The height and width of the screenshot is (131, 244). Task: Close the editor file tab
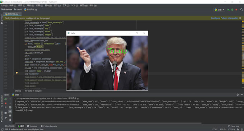[20, 14]
